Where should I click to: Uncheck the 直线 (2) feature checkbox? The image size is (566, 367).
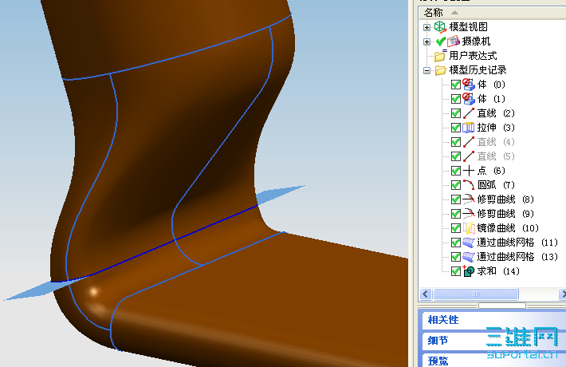(456, 113)
